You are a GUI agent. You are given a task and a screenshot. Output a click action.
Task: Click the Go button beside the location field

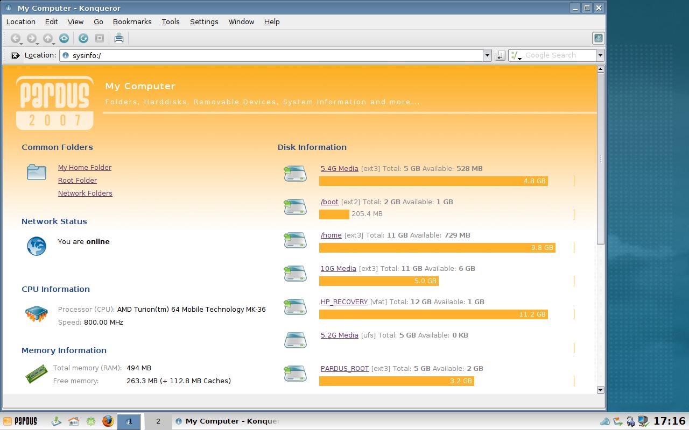click(500, 55)
